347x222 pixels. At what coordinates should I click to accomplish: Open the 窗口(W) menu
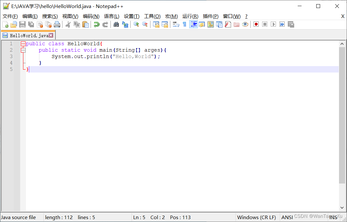[x=232, y=16]
